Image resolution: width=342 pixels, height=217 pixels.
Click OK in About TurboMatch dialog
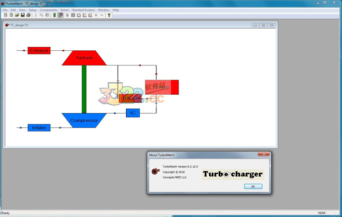pyautogui.click(x=253, y=186)
